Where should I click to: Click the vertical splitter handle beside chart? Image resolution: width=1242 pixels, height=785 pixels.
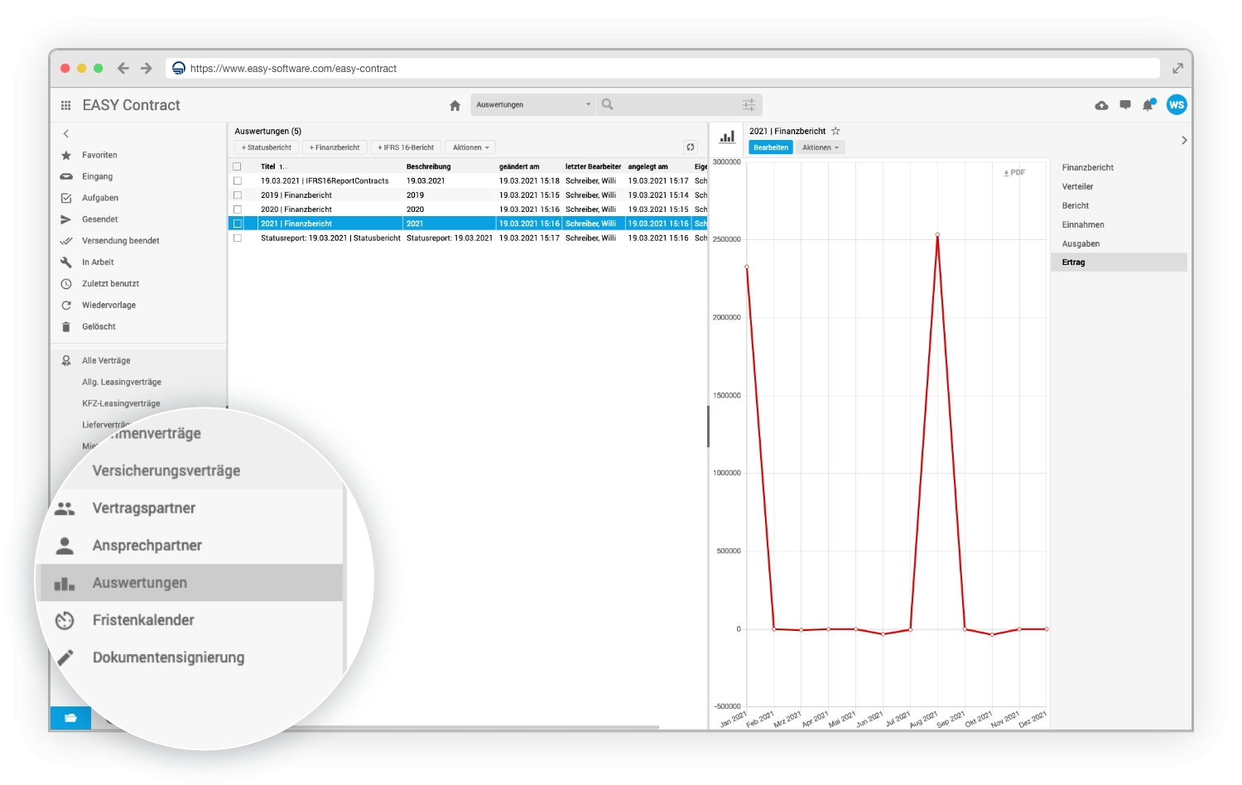pos(708,426)
